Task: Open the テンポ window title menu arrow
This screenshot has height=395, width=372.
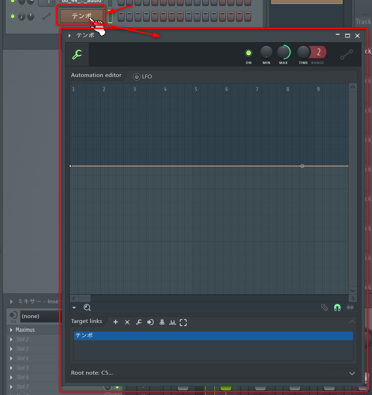Action: (x=69, y=35)
